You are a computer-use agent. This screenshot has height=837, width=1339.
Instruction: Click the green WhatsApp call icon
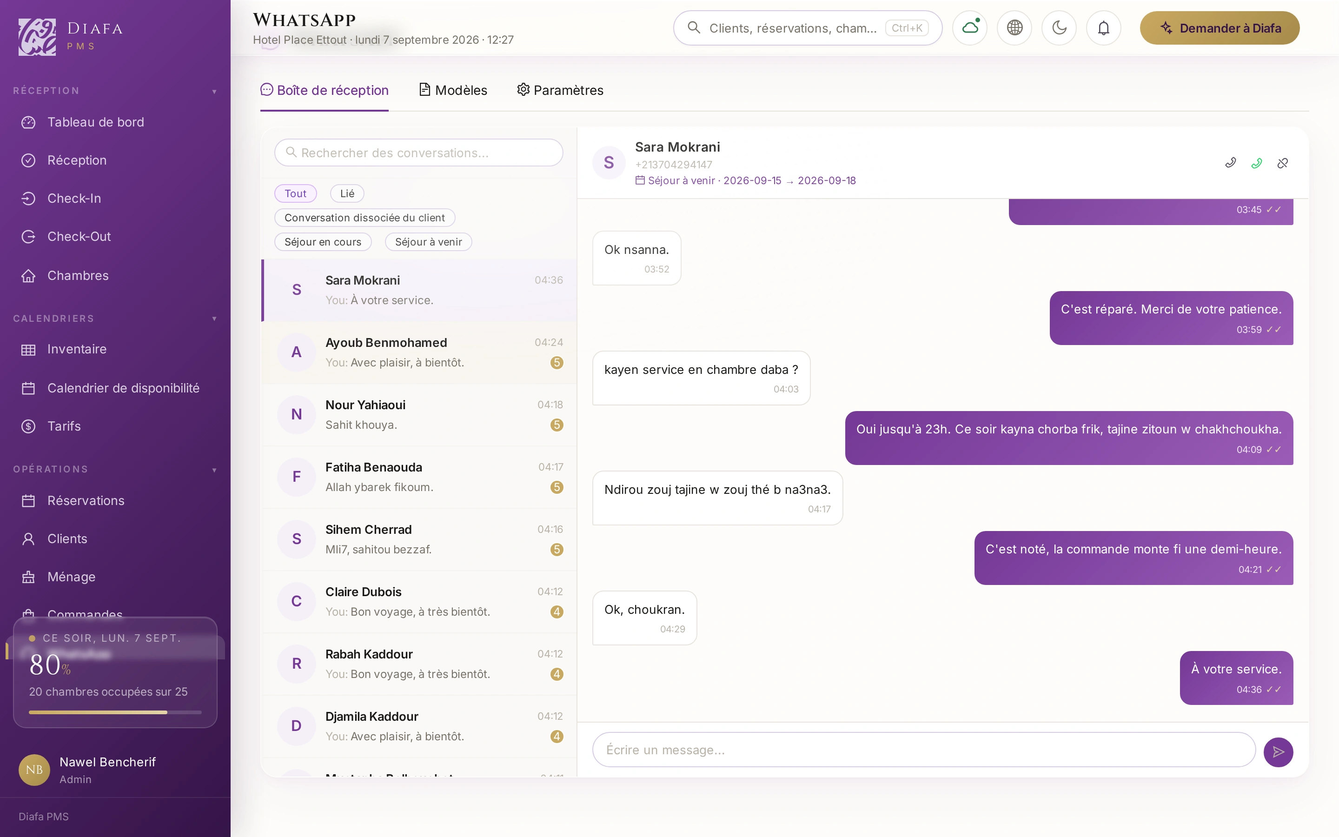[x=1257, y=163]
